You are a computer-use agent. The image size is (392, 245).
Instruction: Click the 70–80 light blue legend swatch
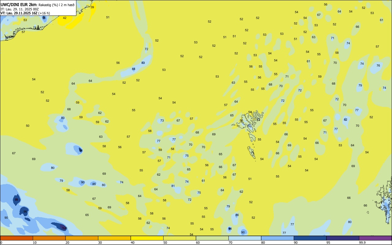[245, 238]
